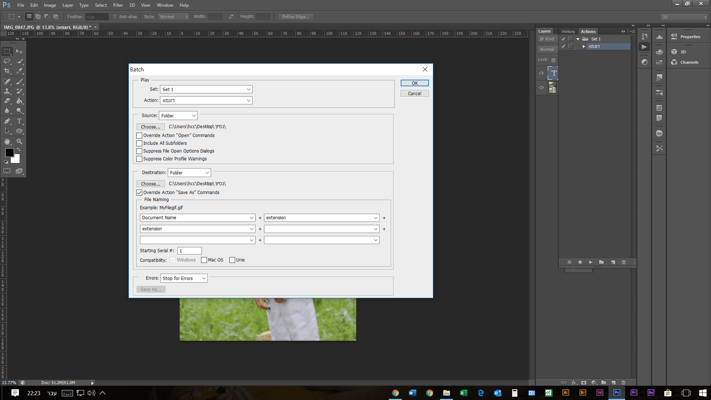Hide the text layer using eye icon
This screenshot has width=711, height=400.
[541, 73]
